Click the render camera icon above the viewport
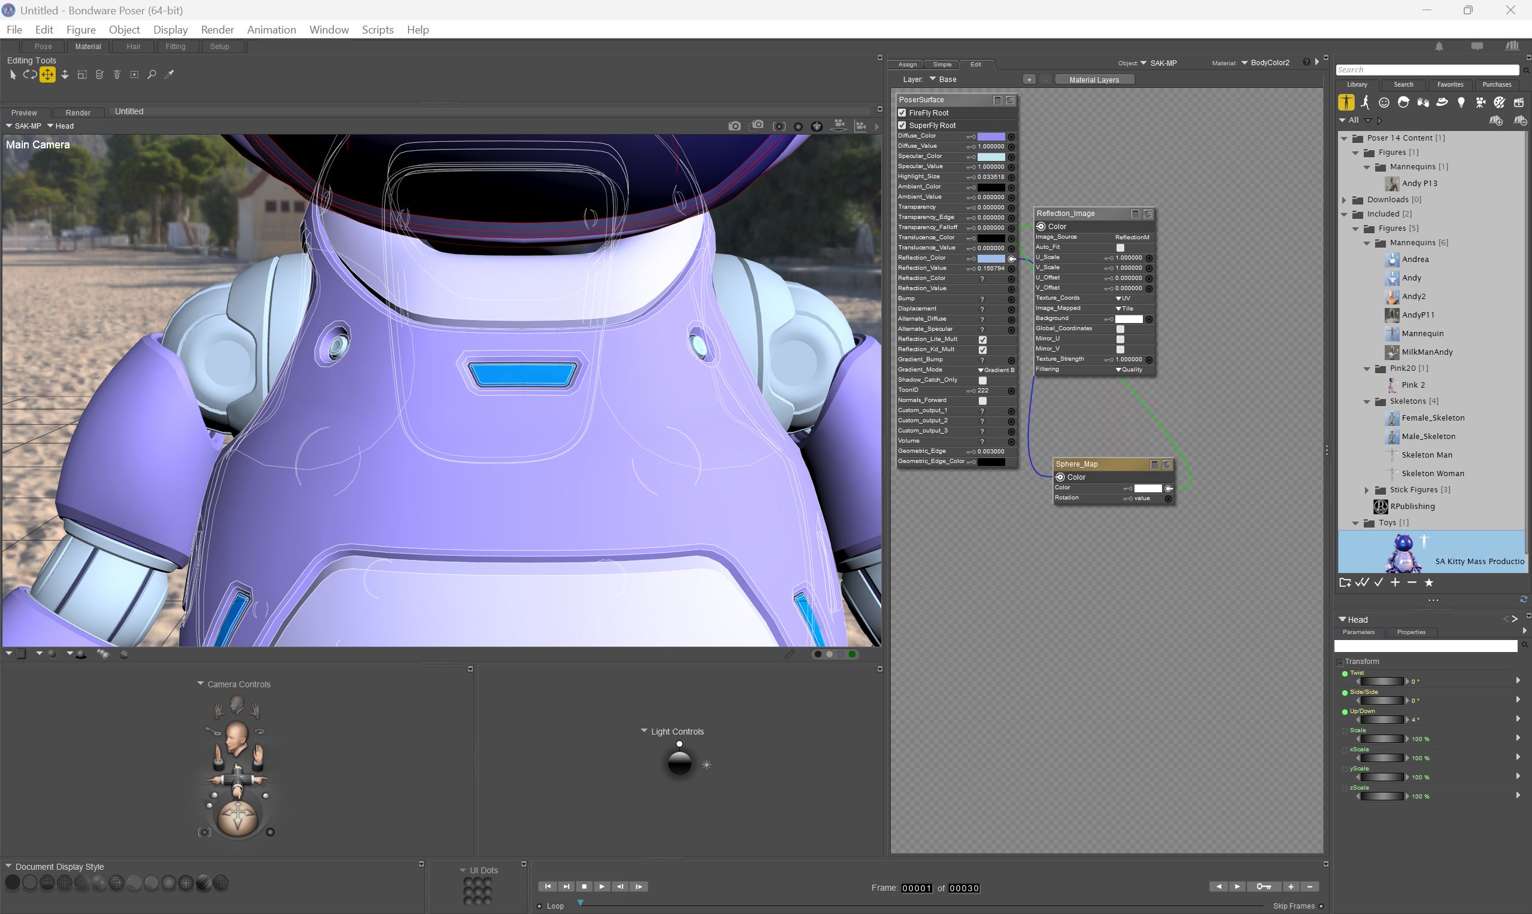This screenshot has height=914, width=1532. (x=734, y=126)
